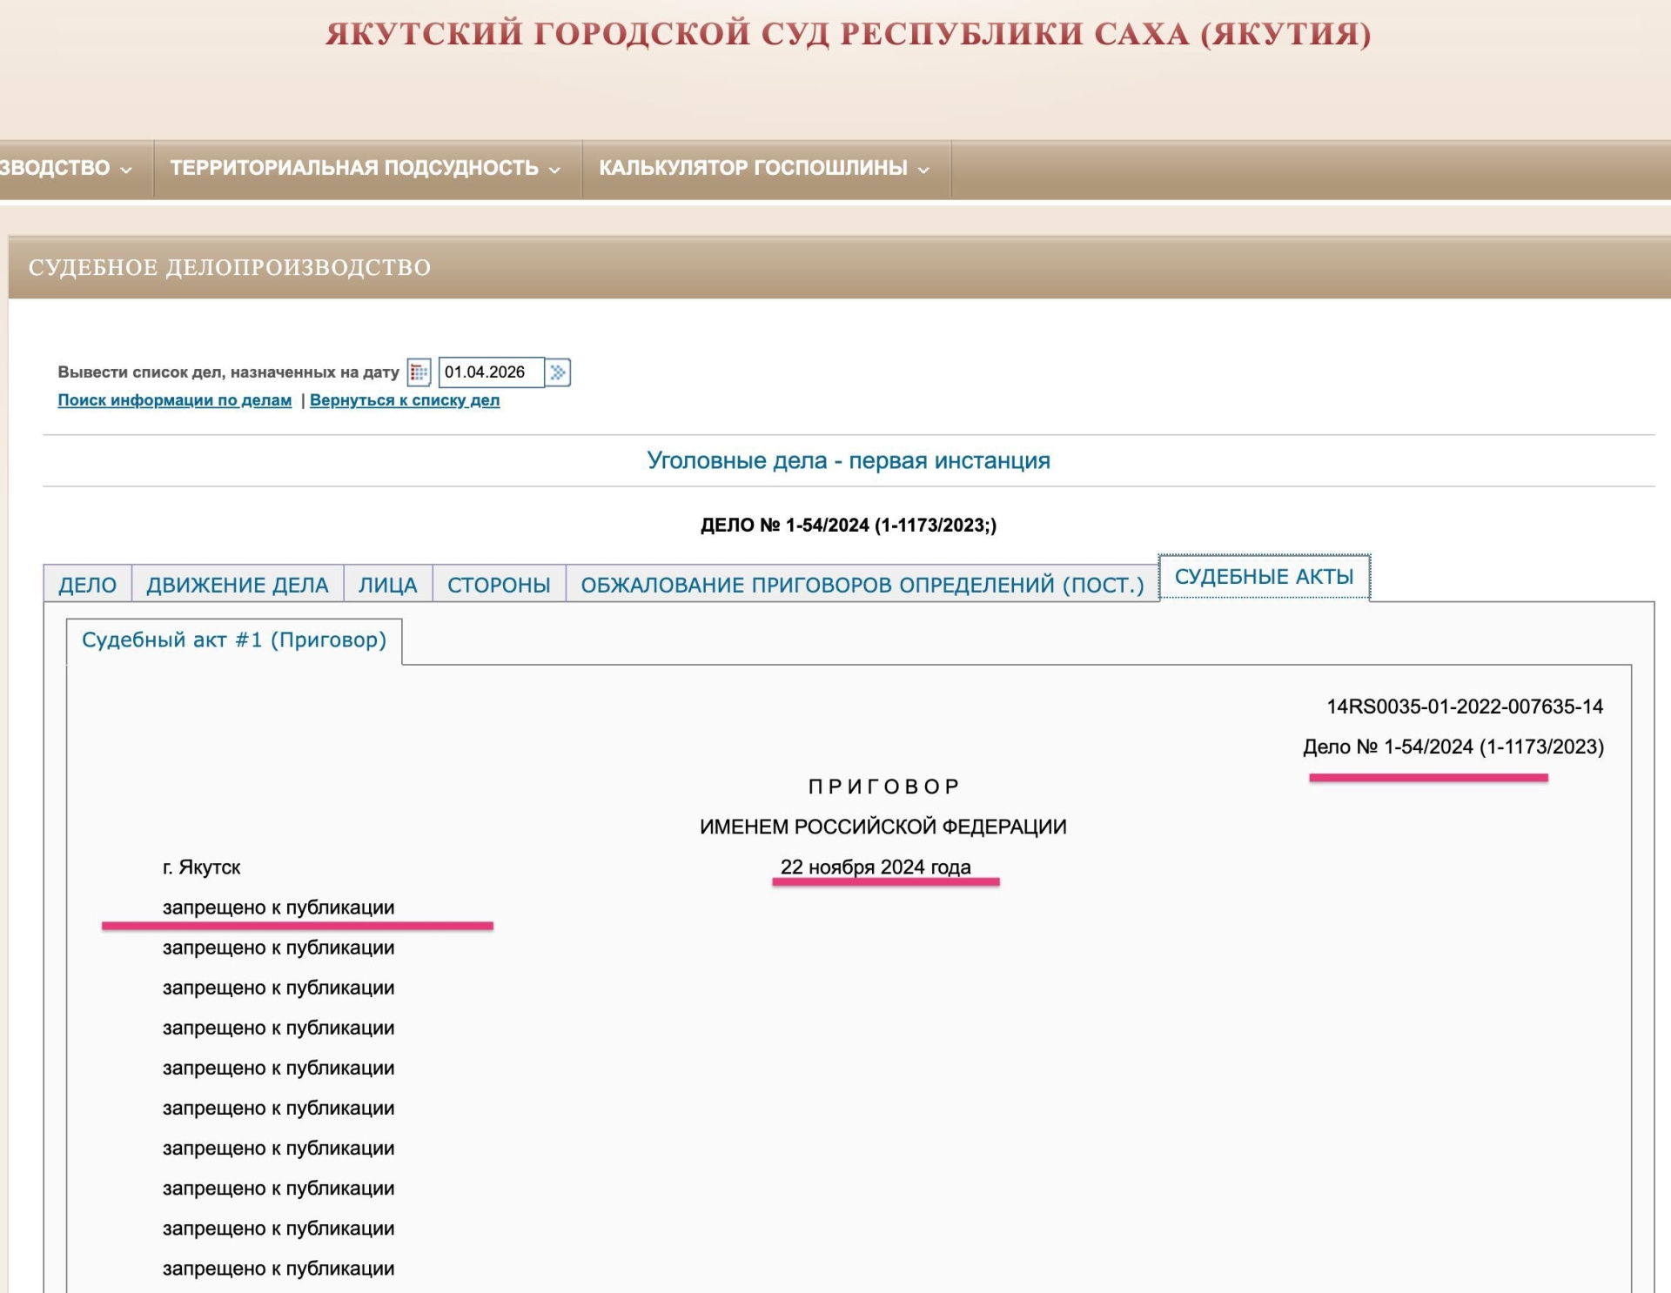Open 'Поиск информации по делам' link
1671x1293 pixels.
174,400
